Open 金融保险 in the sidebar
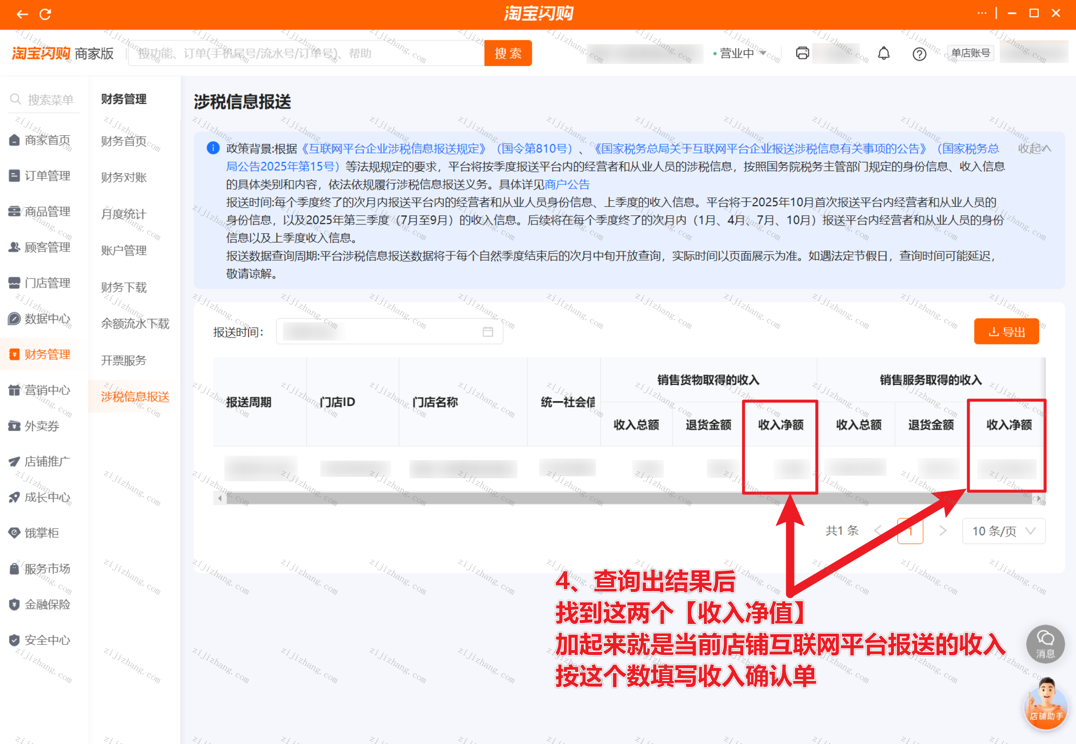The height and width of the screenshot is (744, 1076). (x=40, y=604)
